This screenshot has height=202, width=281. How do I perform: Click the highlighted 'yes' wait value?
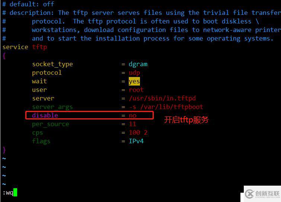pyautogui.click(x=134, y=81)
